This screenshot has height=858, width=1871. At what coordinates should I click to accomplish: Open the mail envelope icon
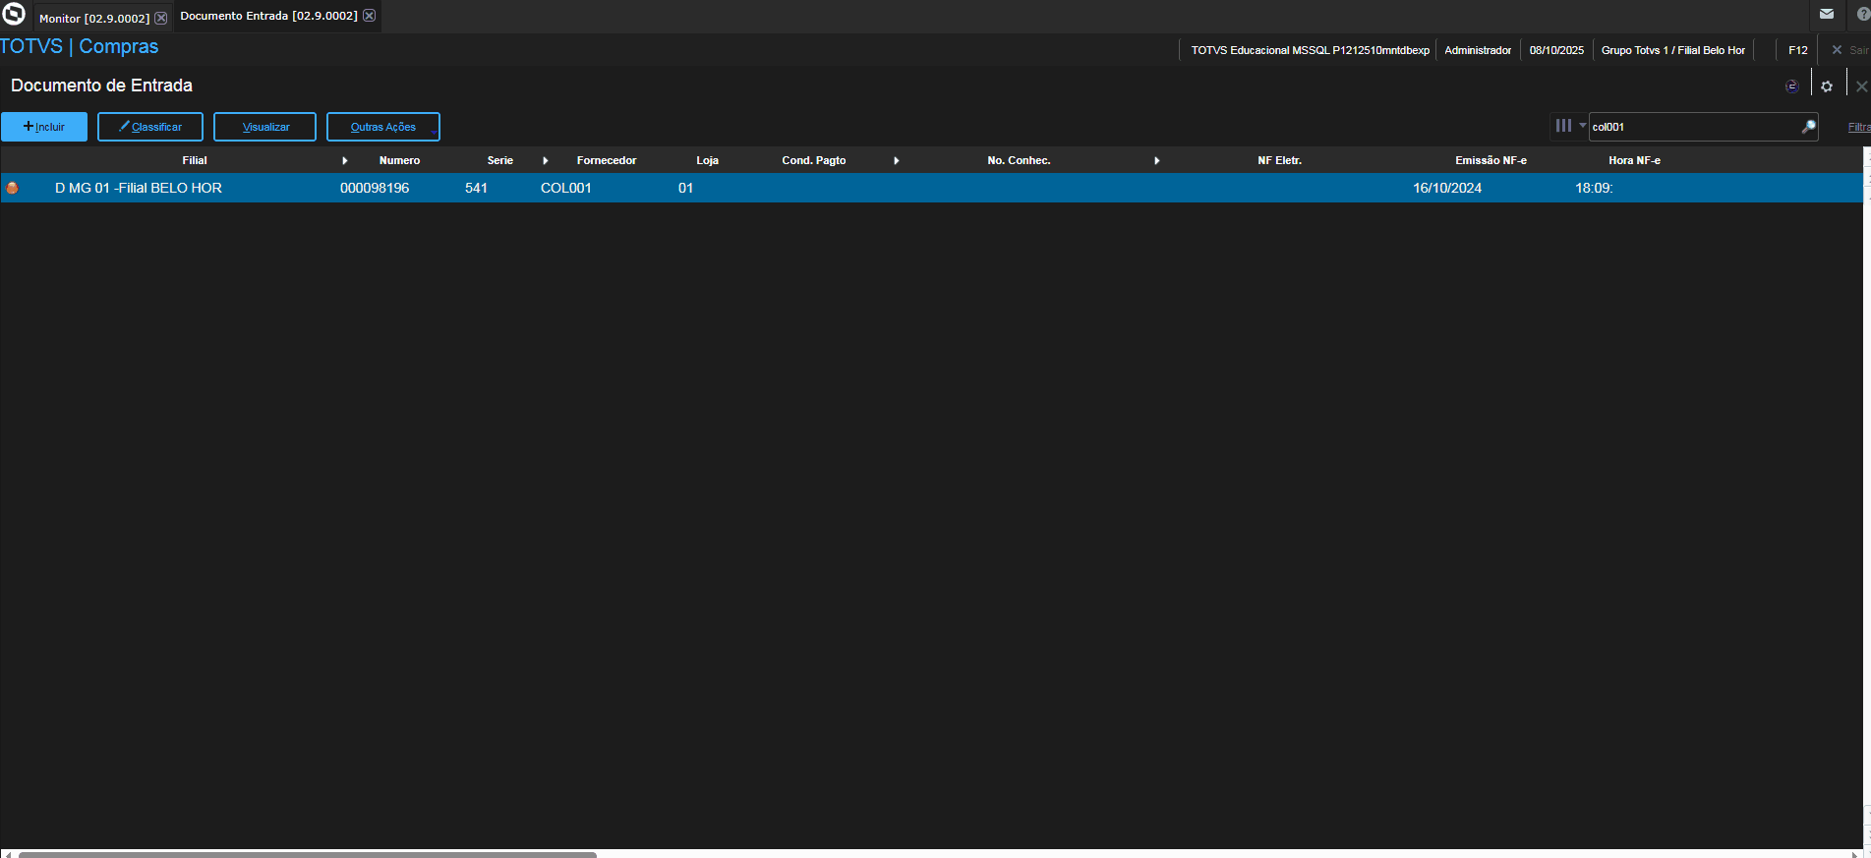coord(1827,14)
